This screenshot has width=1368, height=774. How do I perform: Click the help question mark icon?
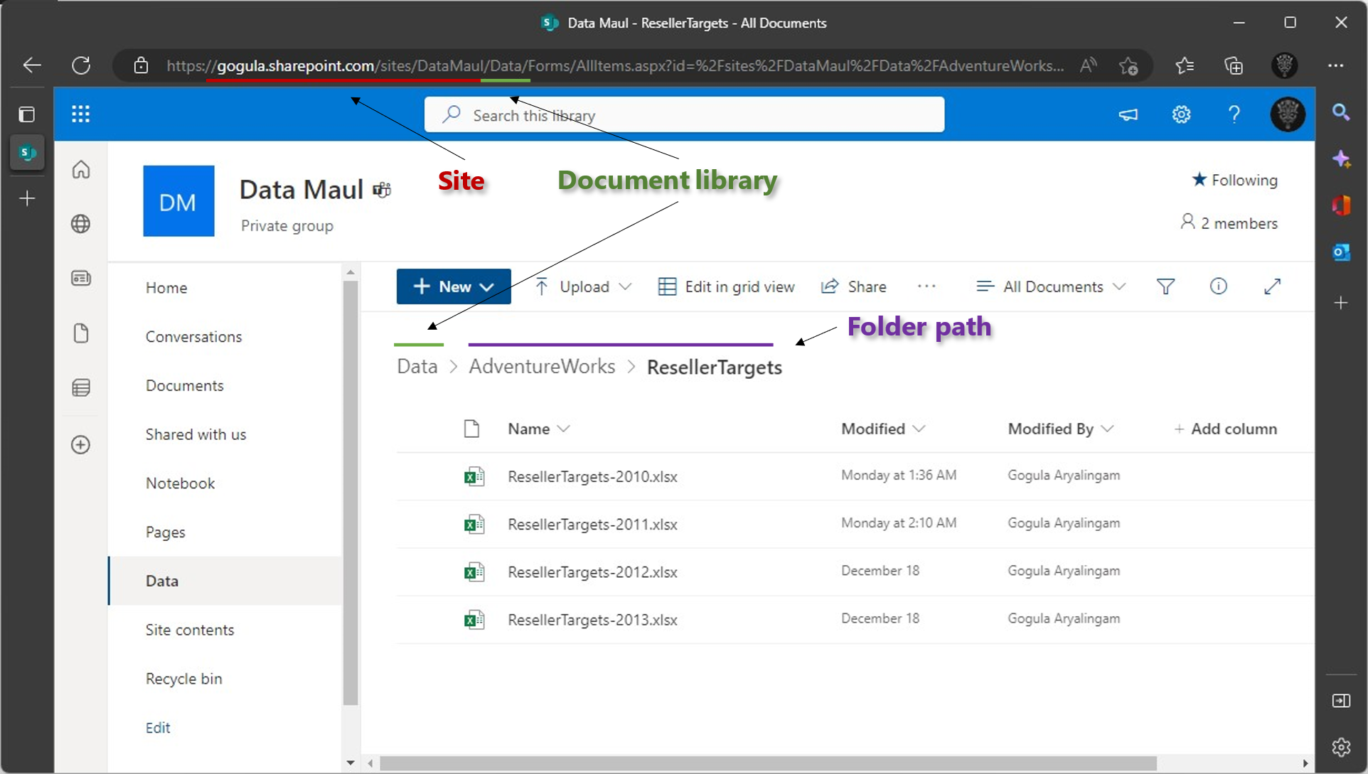coord(1234,114)
